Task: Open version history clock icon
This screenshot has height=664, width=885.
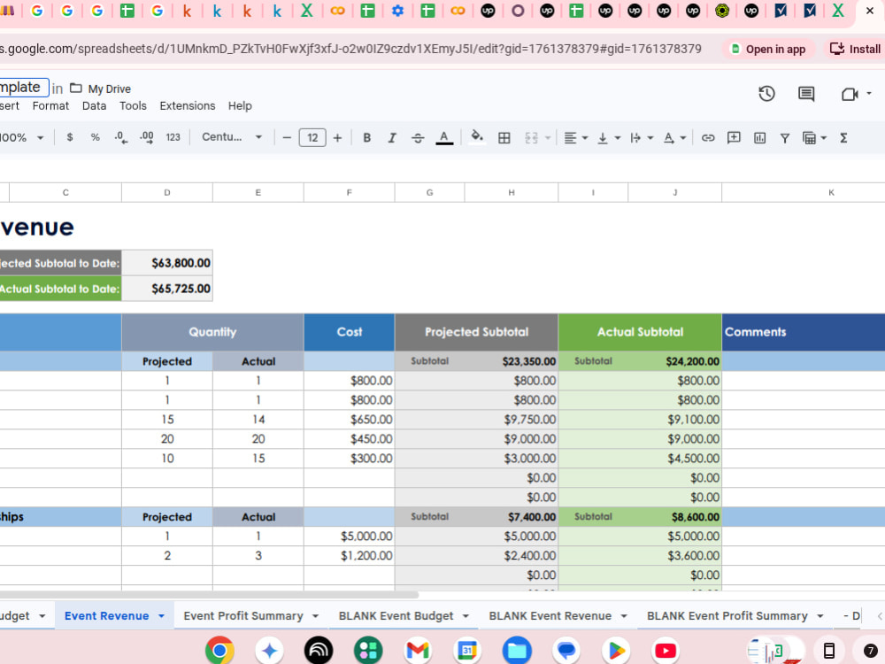Action: coord(766,94)
